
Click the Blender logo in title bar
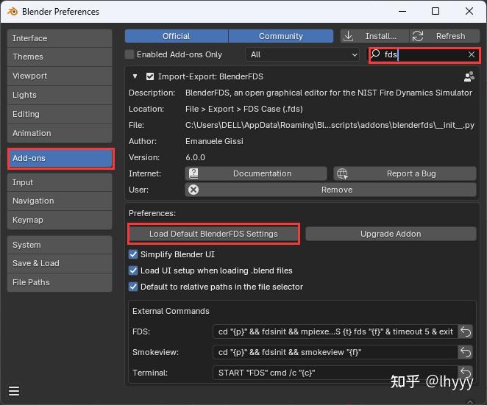pyautogui.click(x=11, y=12)
